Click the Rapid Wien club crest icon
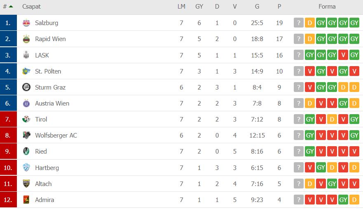The width and height of the screenshot is (363, 209). 26,39
